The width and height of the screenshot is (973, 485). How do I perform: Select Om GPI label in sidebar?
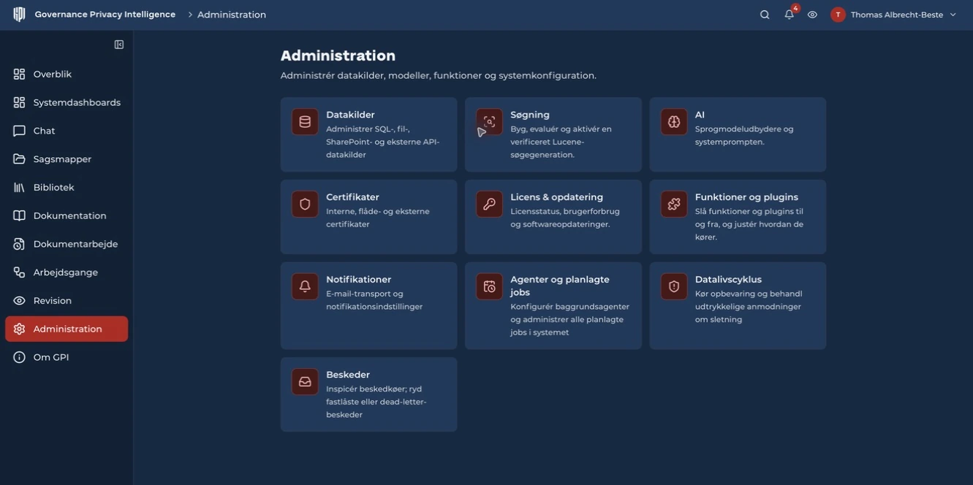[x=51, y=357]
